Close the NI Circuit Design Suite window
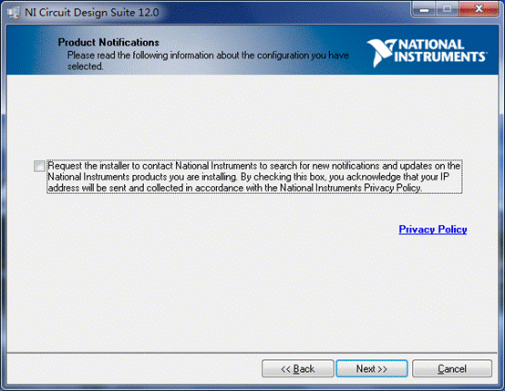 (x=478, y=10)
